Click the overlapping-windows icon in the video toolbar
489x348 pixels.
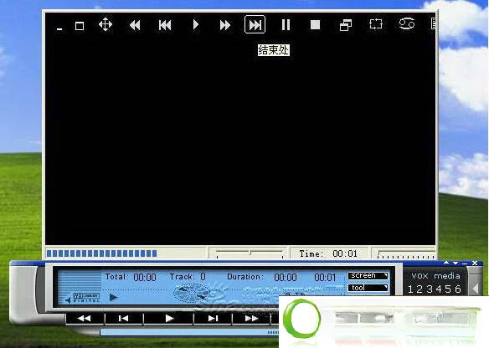pyautogui.click(x=346, y=25)
